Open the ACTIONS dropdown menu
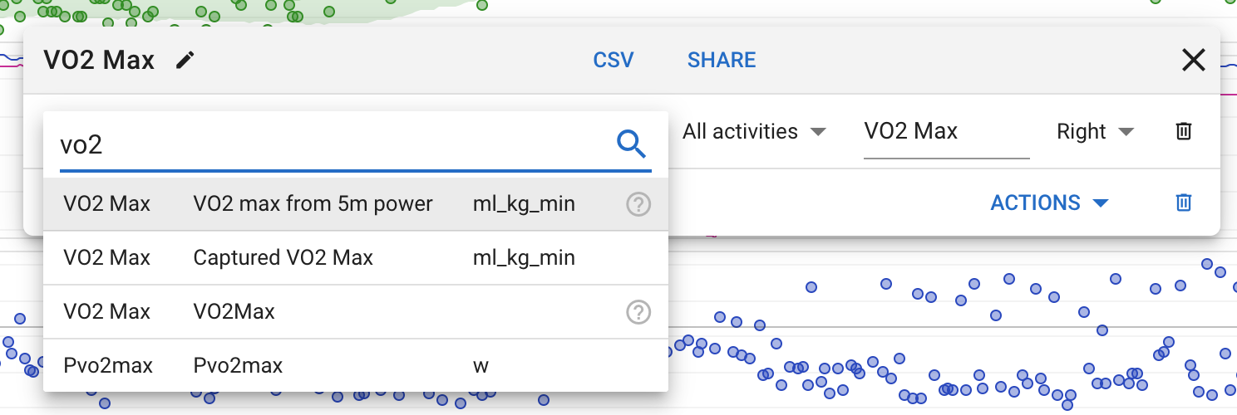 click(x=1050, y=203)
